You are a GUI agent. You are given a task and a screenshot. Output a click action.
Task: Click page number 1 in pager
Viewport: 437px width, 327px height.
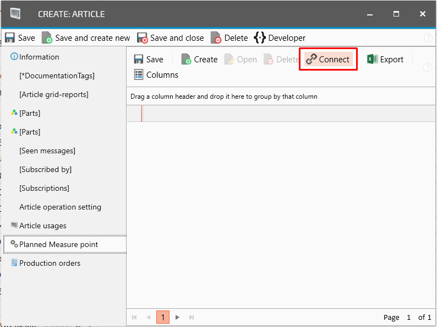(162, 317)
